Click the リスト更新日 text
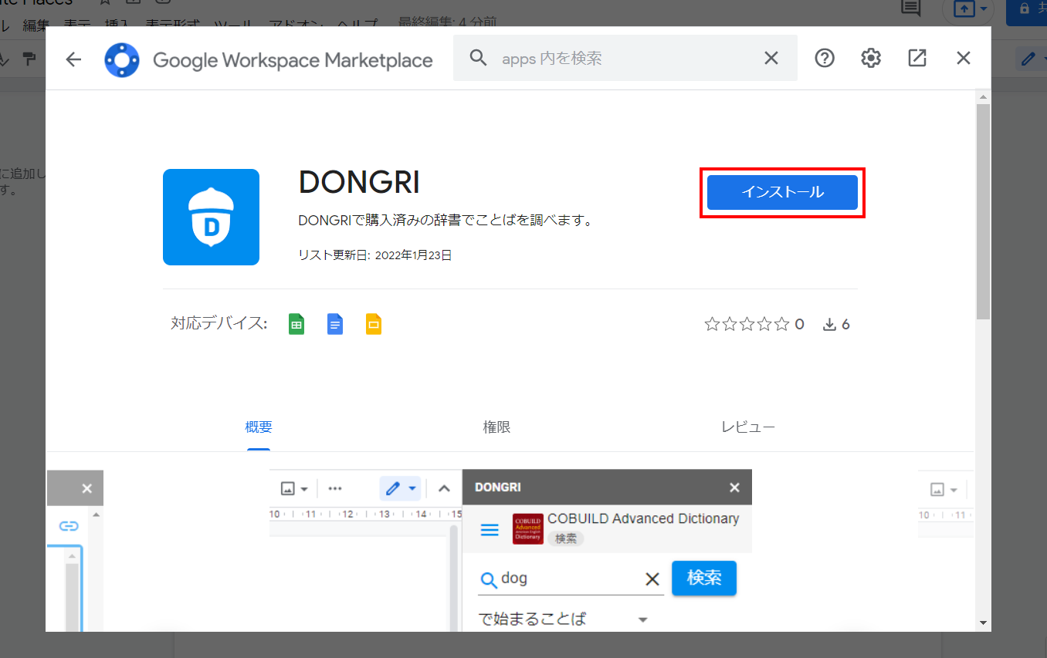This screenshot has height=658, width=1047. click(x=374, y=255)
